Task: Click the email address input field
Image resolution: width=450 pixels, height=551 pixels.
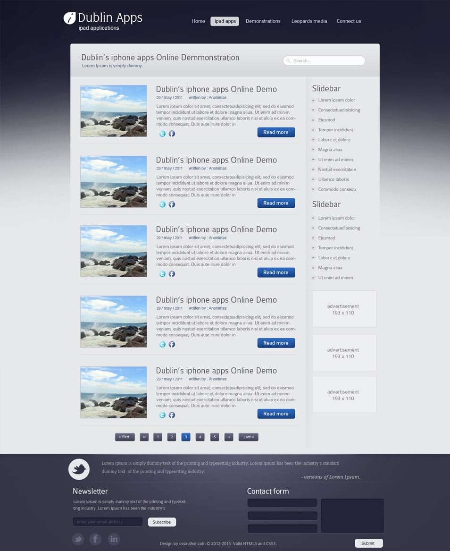Action: click(108, 522)
